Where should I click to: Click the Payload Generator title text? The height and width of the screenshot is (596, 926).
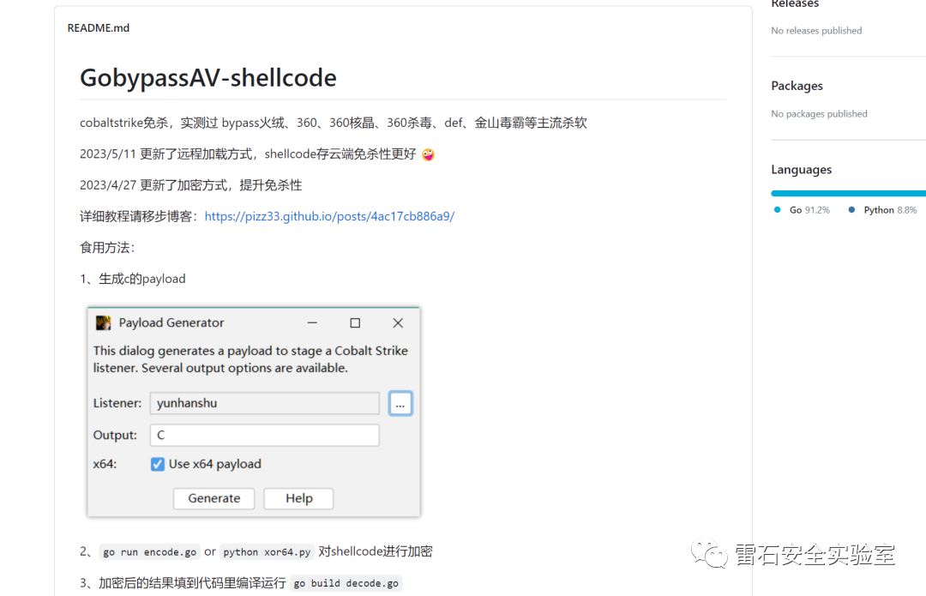tap(171, 322)
